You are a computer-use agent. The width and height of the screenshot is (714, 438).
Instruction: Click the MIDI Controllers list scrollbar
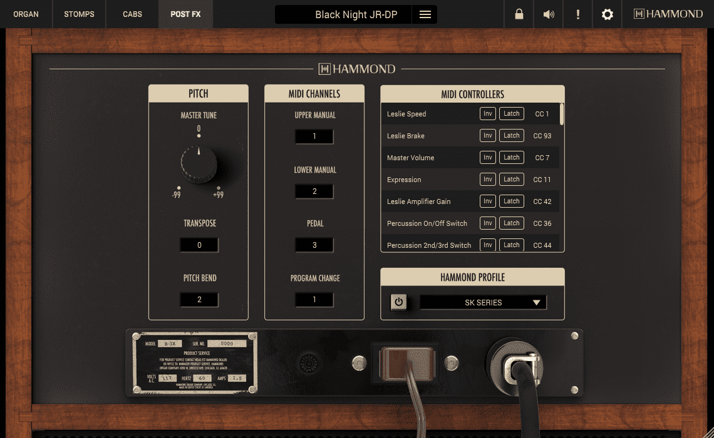pyautogui.click(x=562, y=114)
